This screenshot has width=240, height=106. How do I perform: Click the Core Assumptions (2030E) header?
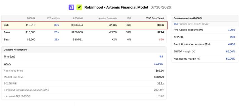(x=188, y=18)
